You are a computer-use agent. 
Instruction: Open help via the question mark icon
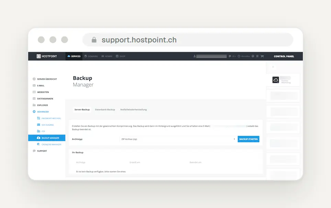click(253, 56)
